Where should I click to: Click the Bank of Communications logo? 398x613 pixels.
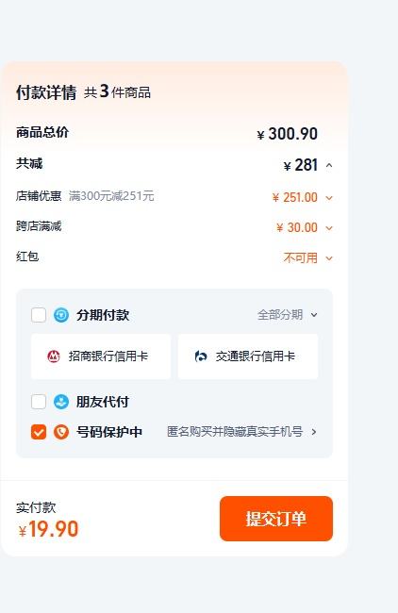(201, 356)
